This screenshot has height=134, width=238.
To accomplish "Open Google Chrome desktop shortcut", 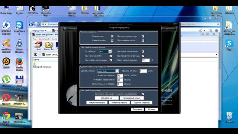I will (x=6, y=118).
